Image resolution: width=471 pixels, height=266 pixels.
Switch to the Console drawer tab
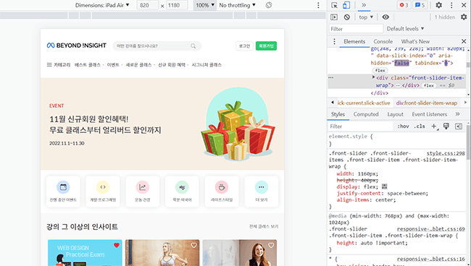383,41
